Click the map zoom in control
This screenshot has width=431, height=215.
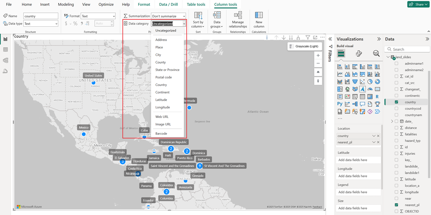point(318,55)
